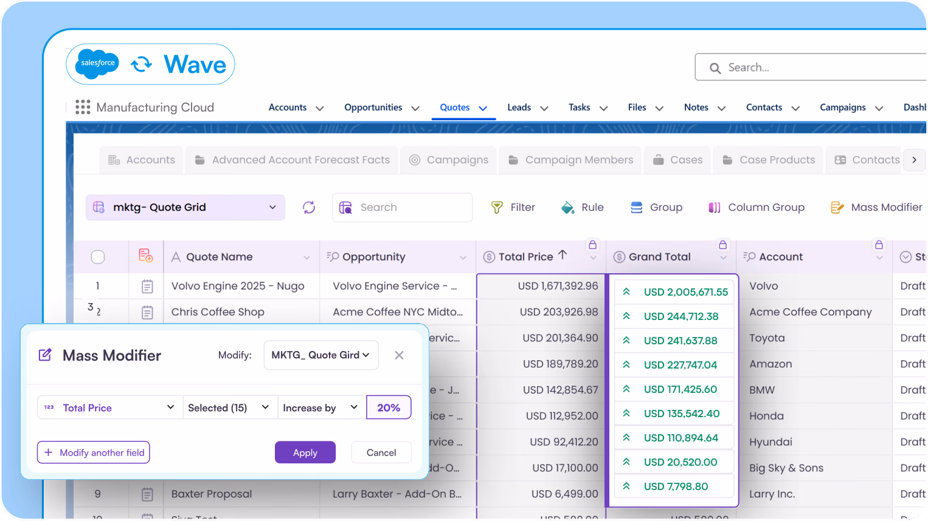The image size is (928, 521).
Task: Switch to Advanced Account Forecast Facts tab
Action: pyautogui.click(x=292, y=160)
